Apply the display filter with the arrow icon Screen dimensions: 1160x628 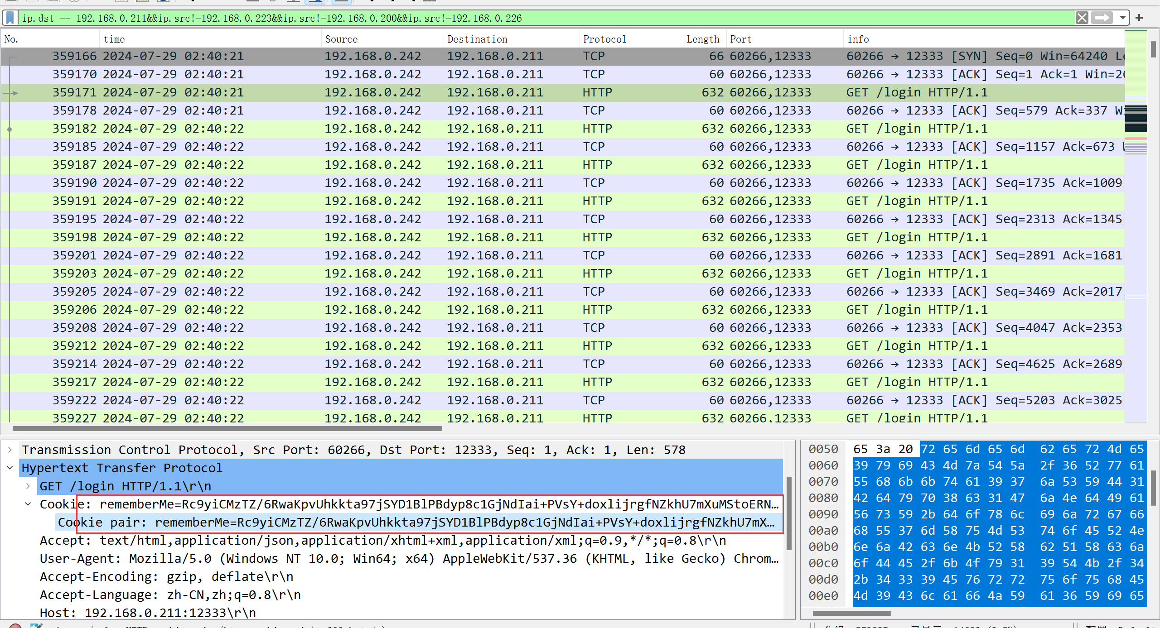(1102, 18)
